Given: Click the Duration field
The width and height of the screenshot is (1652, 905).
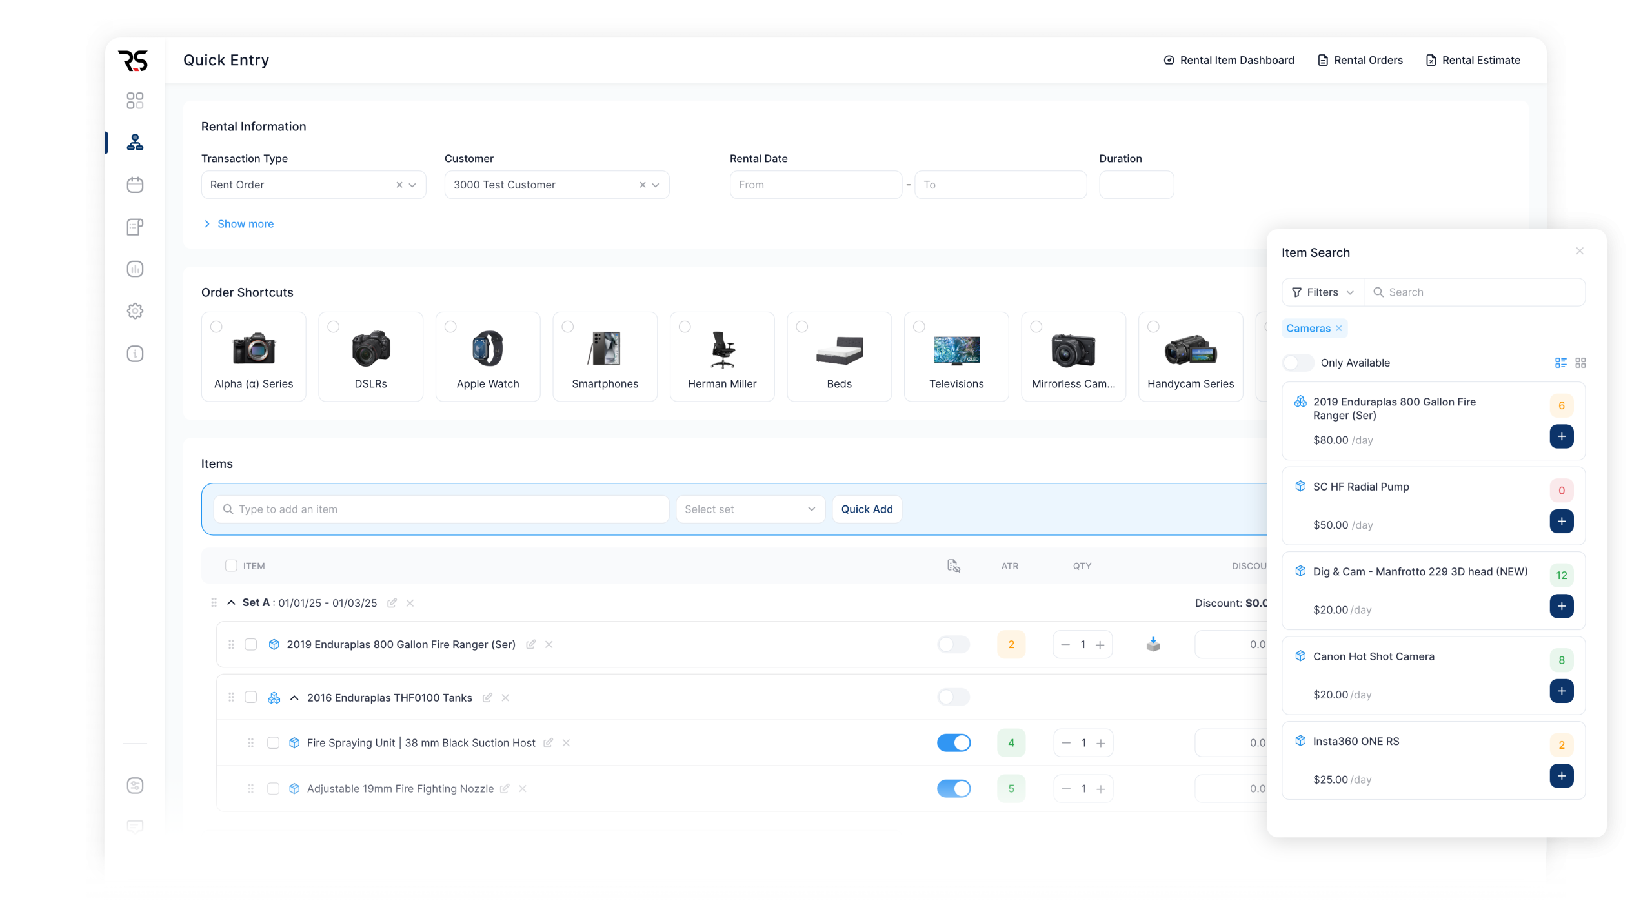Looking at the screenshot, I should [x=1136, y=185].
